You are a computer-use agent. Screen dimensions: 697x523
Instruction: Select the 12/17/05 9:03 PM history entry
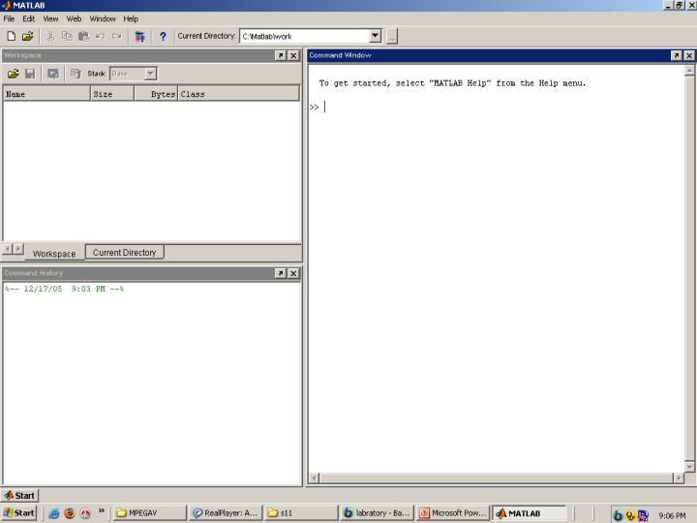click(65, 289)
